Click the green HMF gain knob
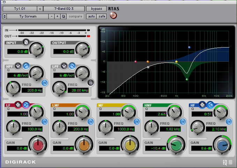This screenshot has height=168, width=237. pos(176,145)
